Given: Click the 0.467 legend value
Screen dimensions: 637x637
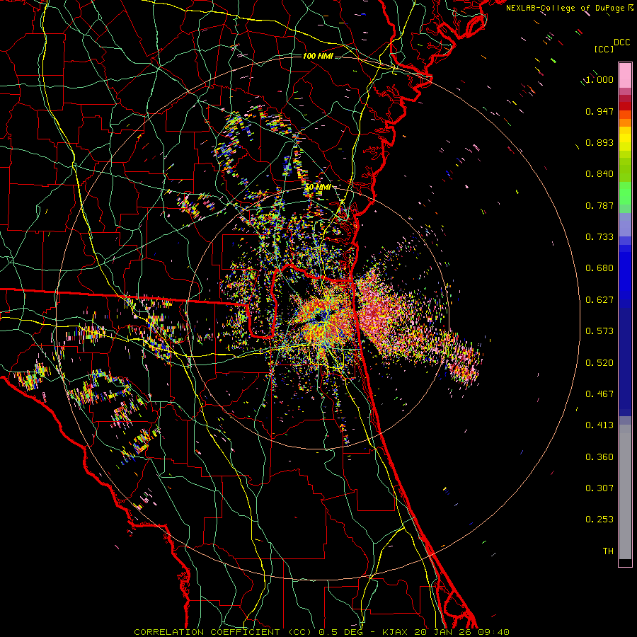Looking at the screenshot, I should (x=599, y=394).
